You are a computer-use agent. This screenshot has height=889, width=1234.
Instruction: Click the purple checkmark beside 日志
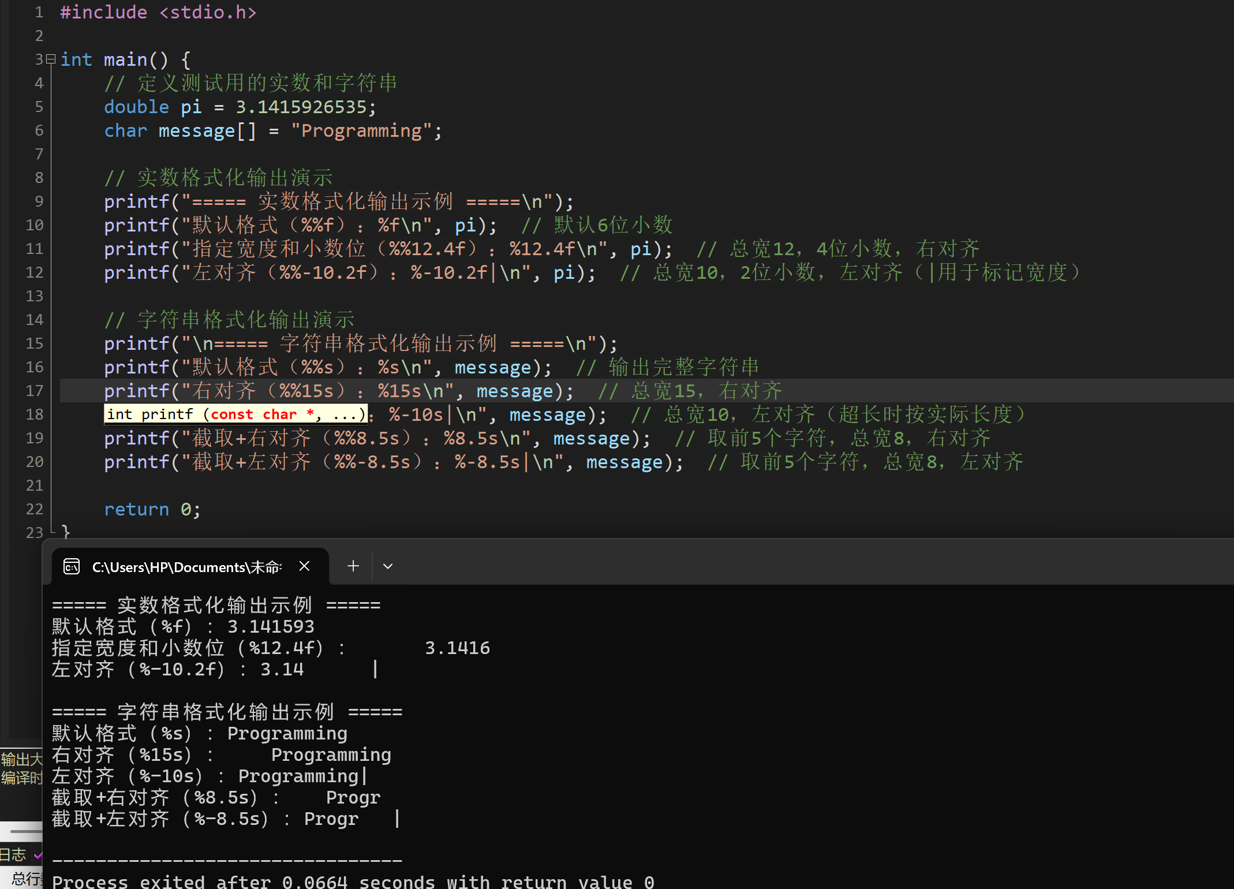(38, 855)
